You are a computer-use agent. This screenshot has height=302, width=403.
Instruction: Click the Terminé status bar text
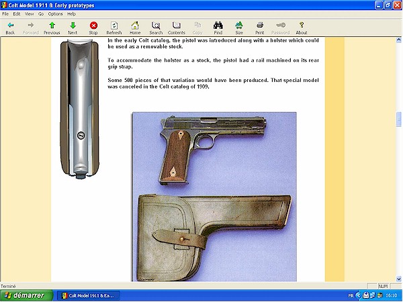coord(8,286)
